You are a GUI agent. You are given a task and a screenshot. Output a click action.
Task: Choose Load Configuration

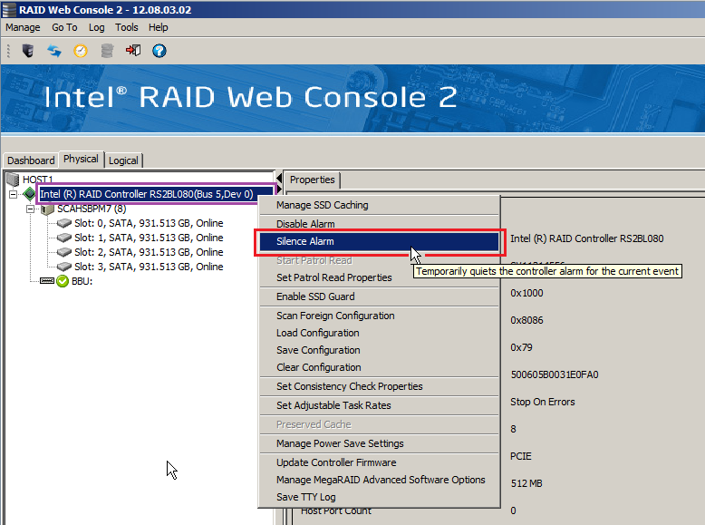tap(379, 333)
